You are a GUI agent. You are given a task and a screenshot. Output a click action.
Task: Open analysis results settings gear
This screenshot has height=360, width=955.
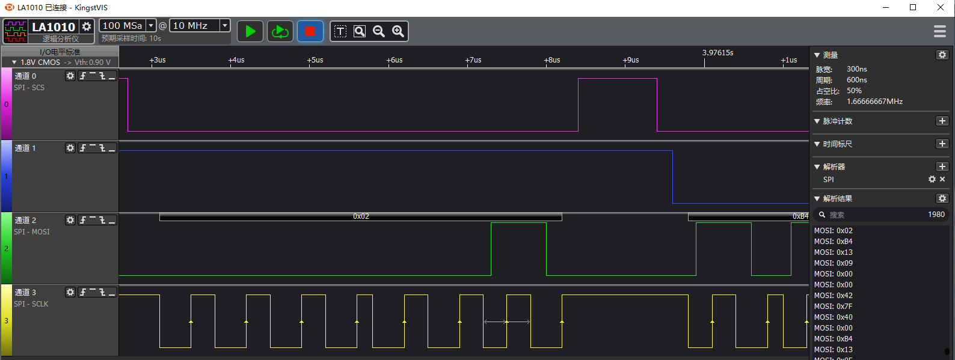pos(942,198)
